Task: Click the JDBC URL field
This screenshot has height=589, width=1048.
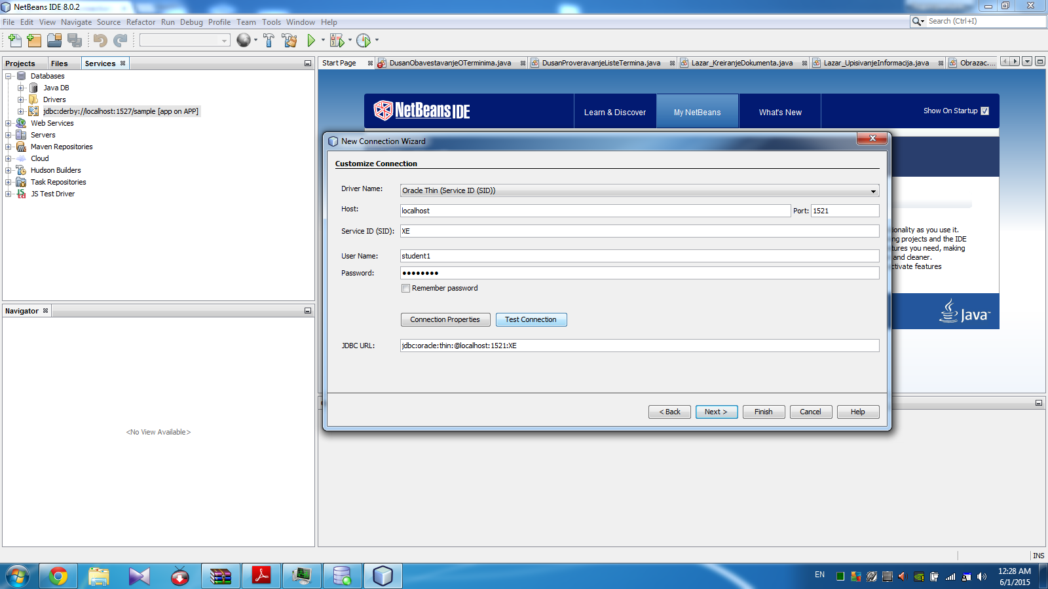Action: (x=640, y=346)
